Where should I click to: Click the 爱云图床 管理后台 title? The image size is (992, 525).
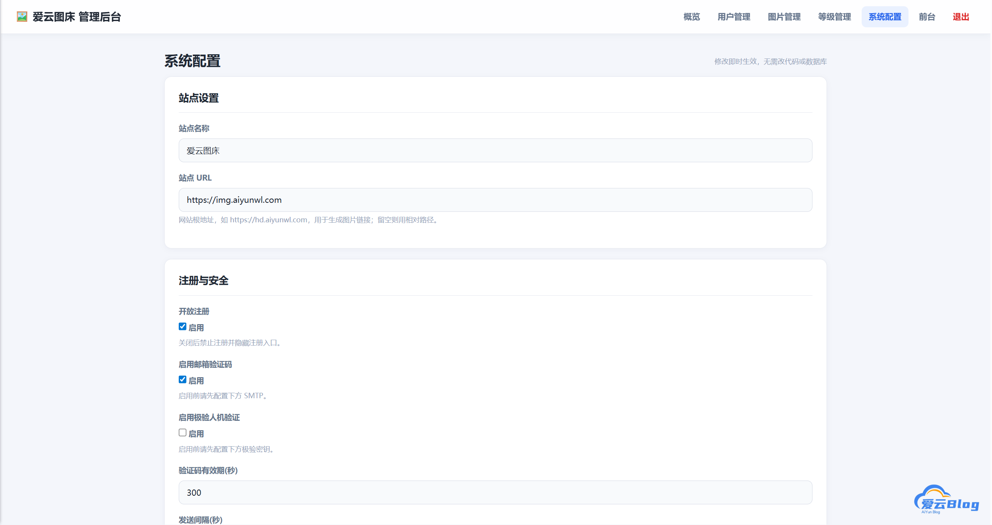[77, 17]
